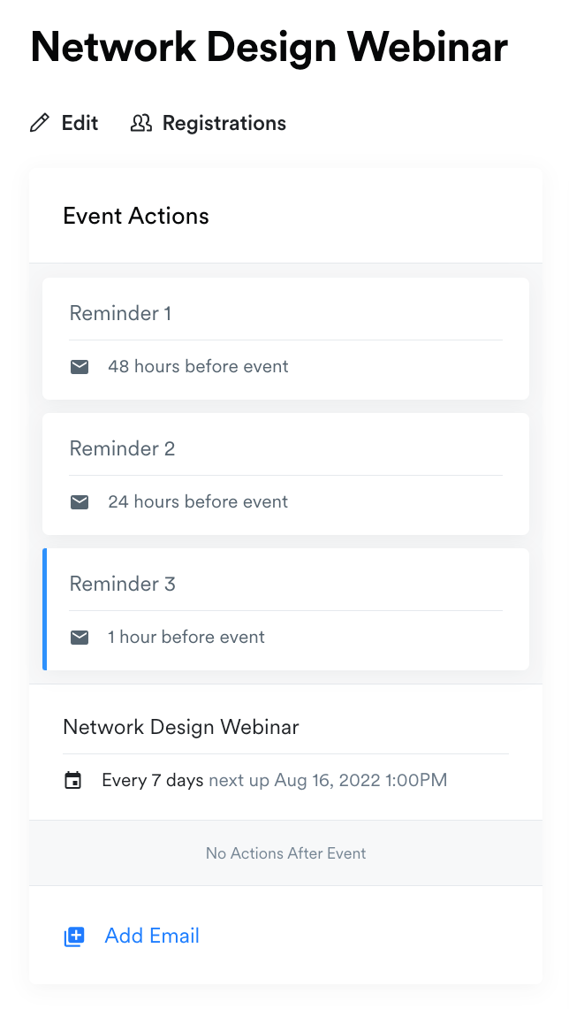Viewport: 569px width, 1009px height.
Task: Click the Every 7 days schedule text
Action: click(x=153, y=780)
